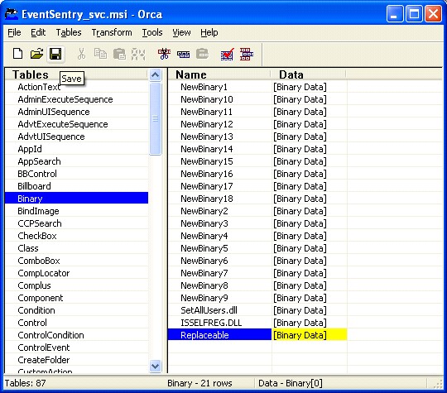Select the Component table
Viewport: 447px width, 393px height.
click(41, 298)
